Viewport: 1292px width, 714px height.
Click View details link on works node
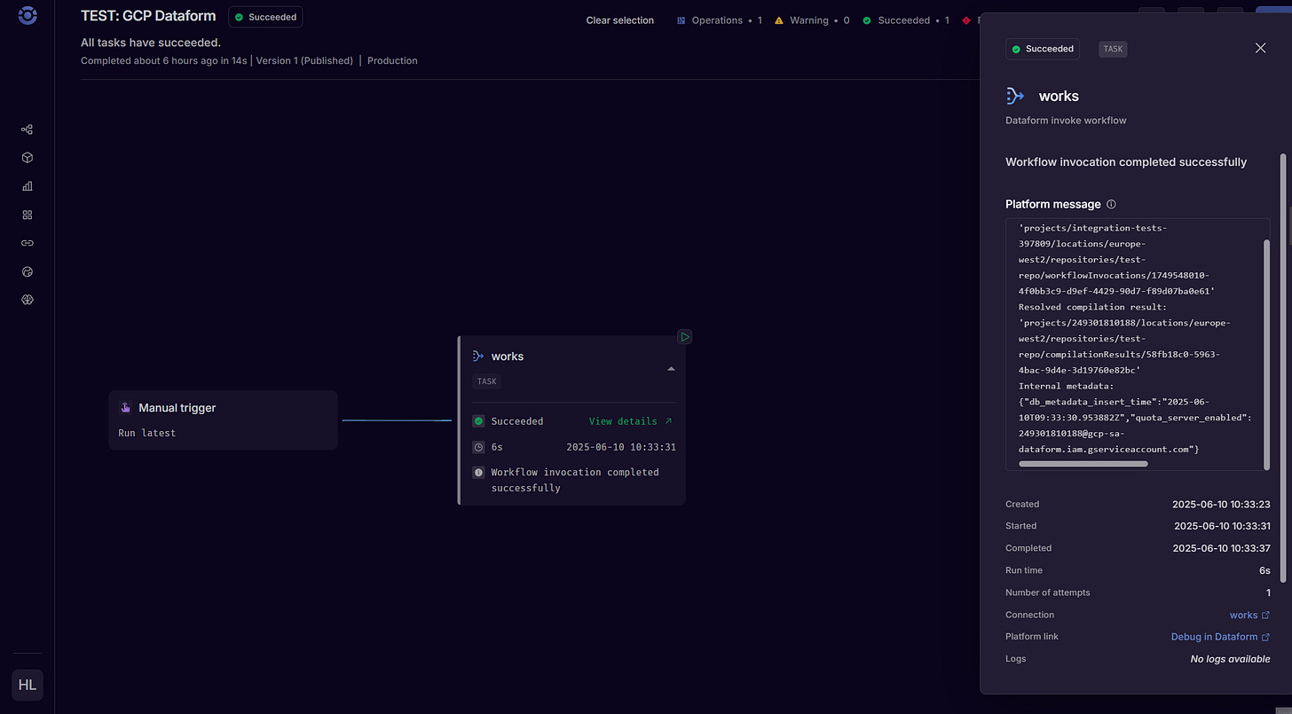631,421
